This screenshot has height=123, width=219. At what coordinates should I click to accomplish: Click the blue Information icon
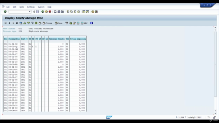click(91, 23)
